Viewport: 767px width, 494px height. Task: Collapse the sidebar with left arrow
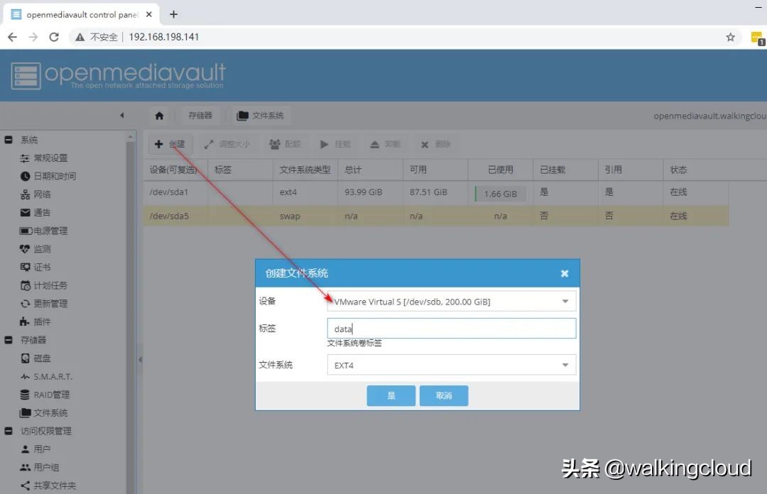122,116
